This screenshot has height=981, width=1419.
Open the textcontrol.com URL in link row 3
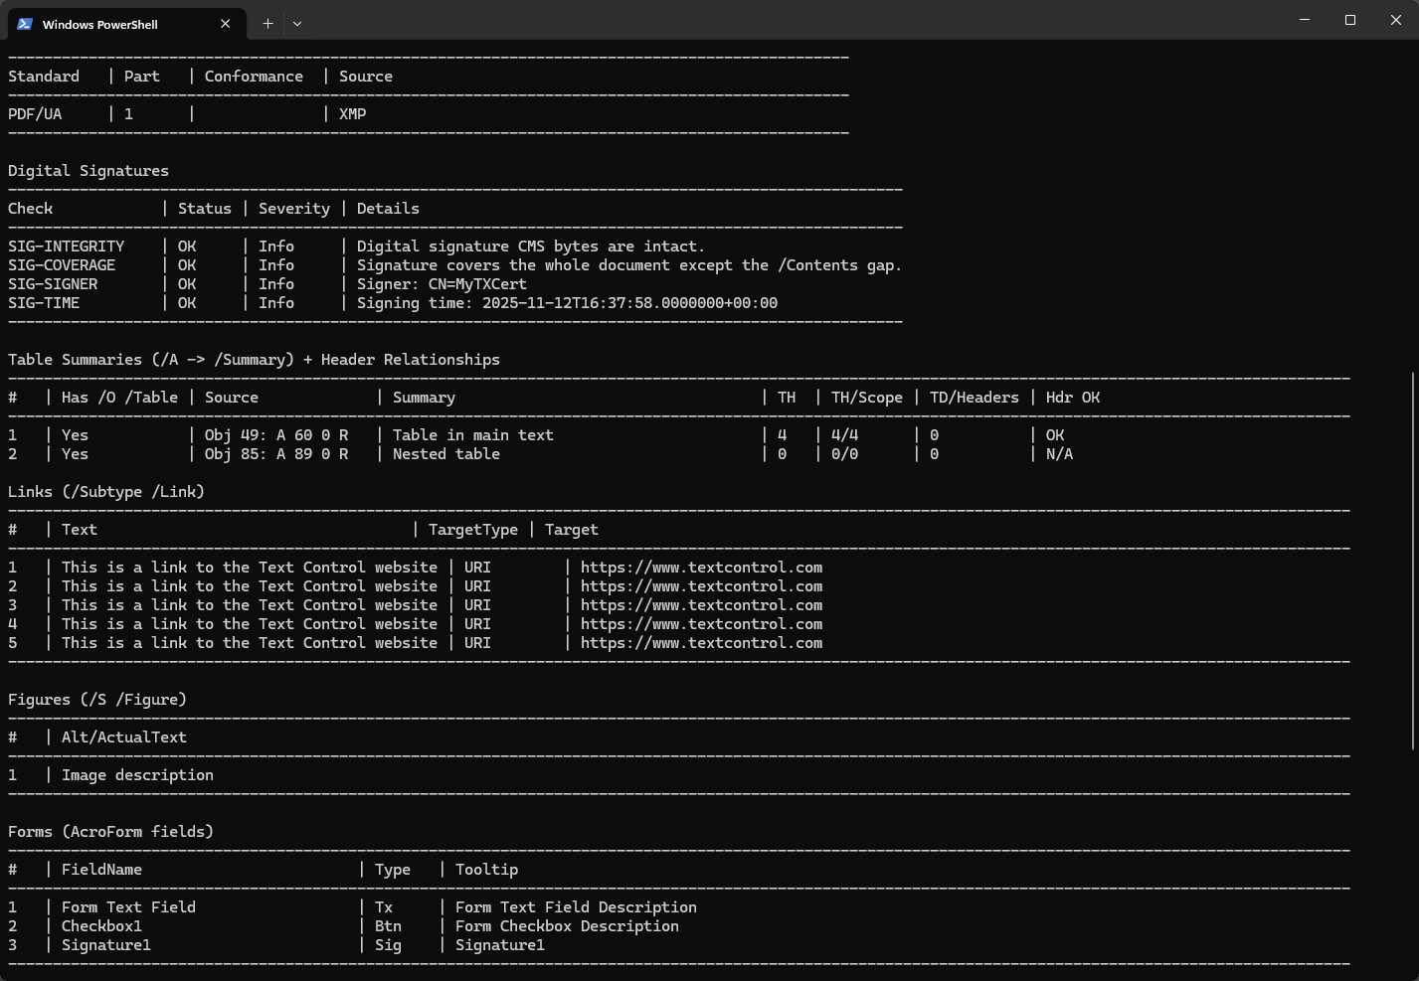pyautogui.click(x=701, y=605)
